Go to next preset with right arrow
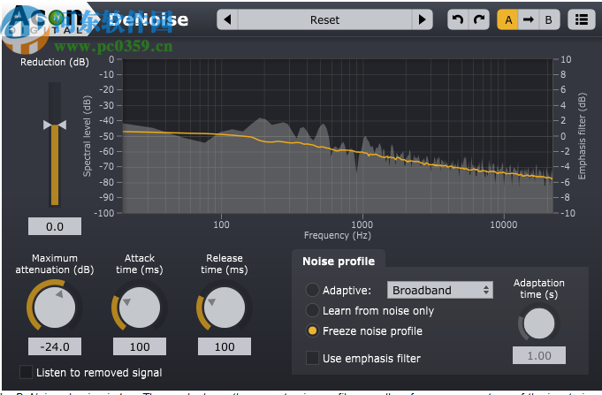Screen dimensions: 602x395 [x=422, y=19]
